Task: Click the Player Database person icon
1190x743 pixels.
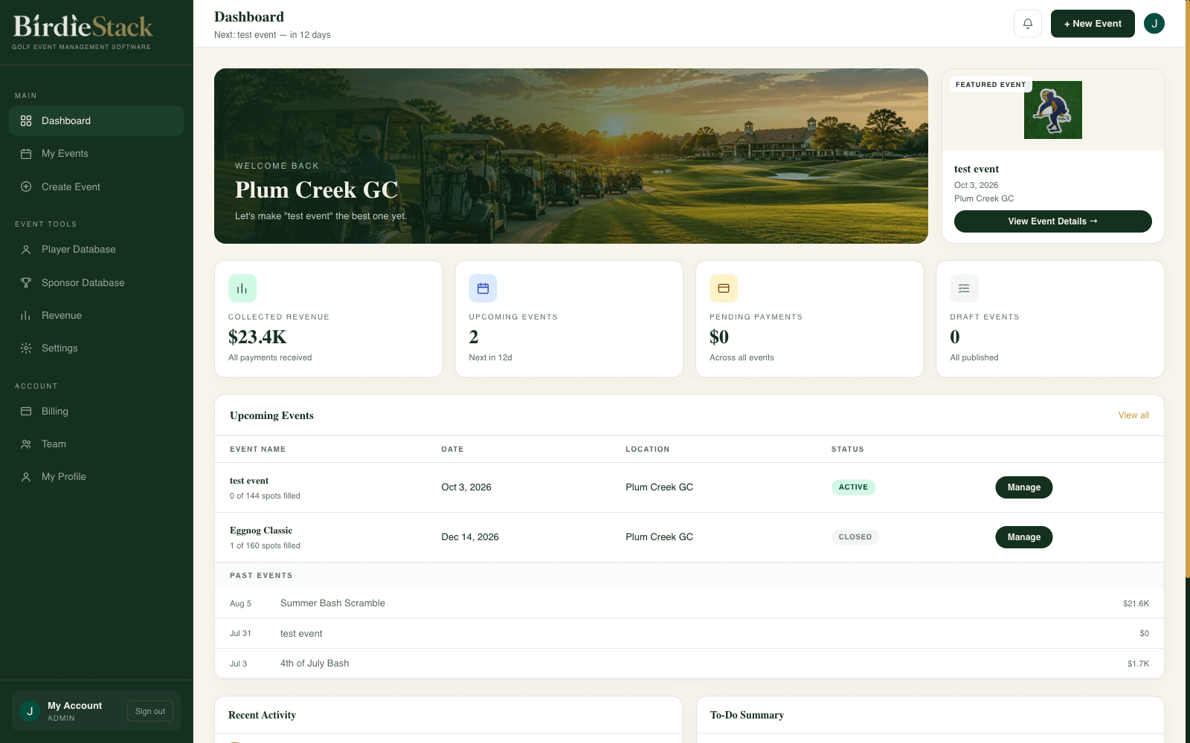Action: (x=26, y=250)
